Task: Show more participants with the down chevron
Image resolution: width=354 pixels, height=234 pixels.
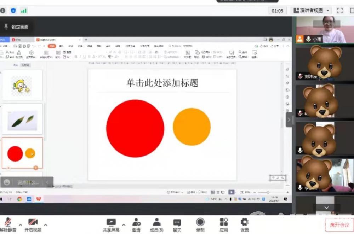Action: pos(326,207)
